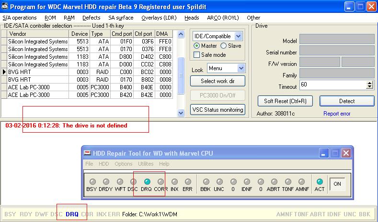The height and width of the screenshot is (222, 378).
Task: Click the ABRT status LED indicator
Action: [x=274, y=181]
